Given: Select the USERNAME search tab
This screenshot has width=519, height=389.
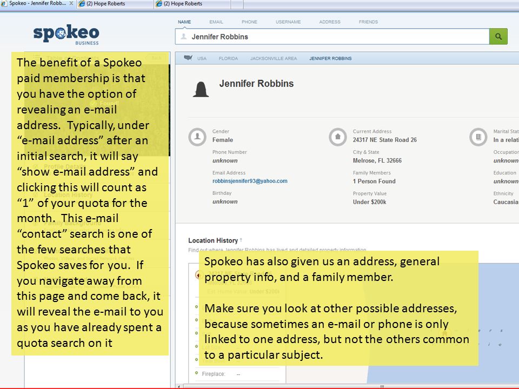Looking at the screenshot, I should click(x=288, y=22).
